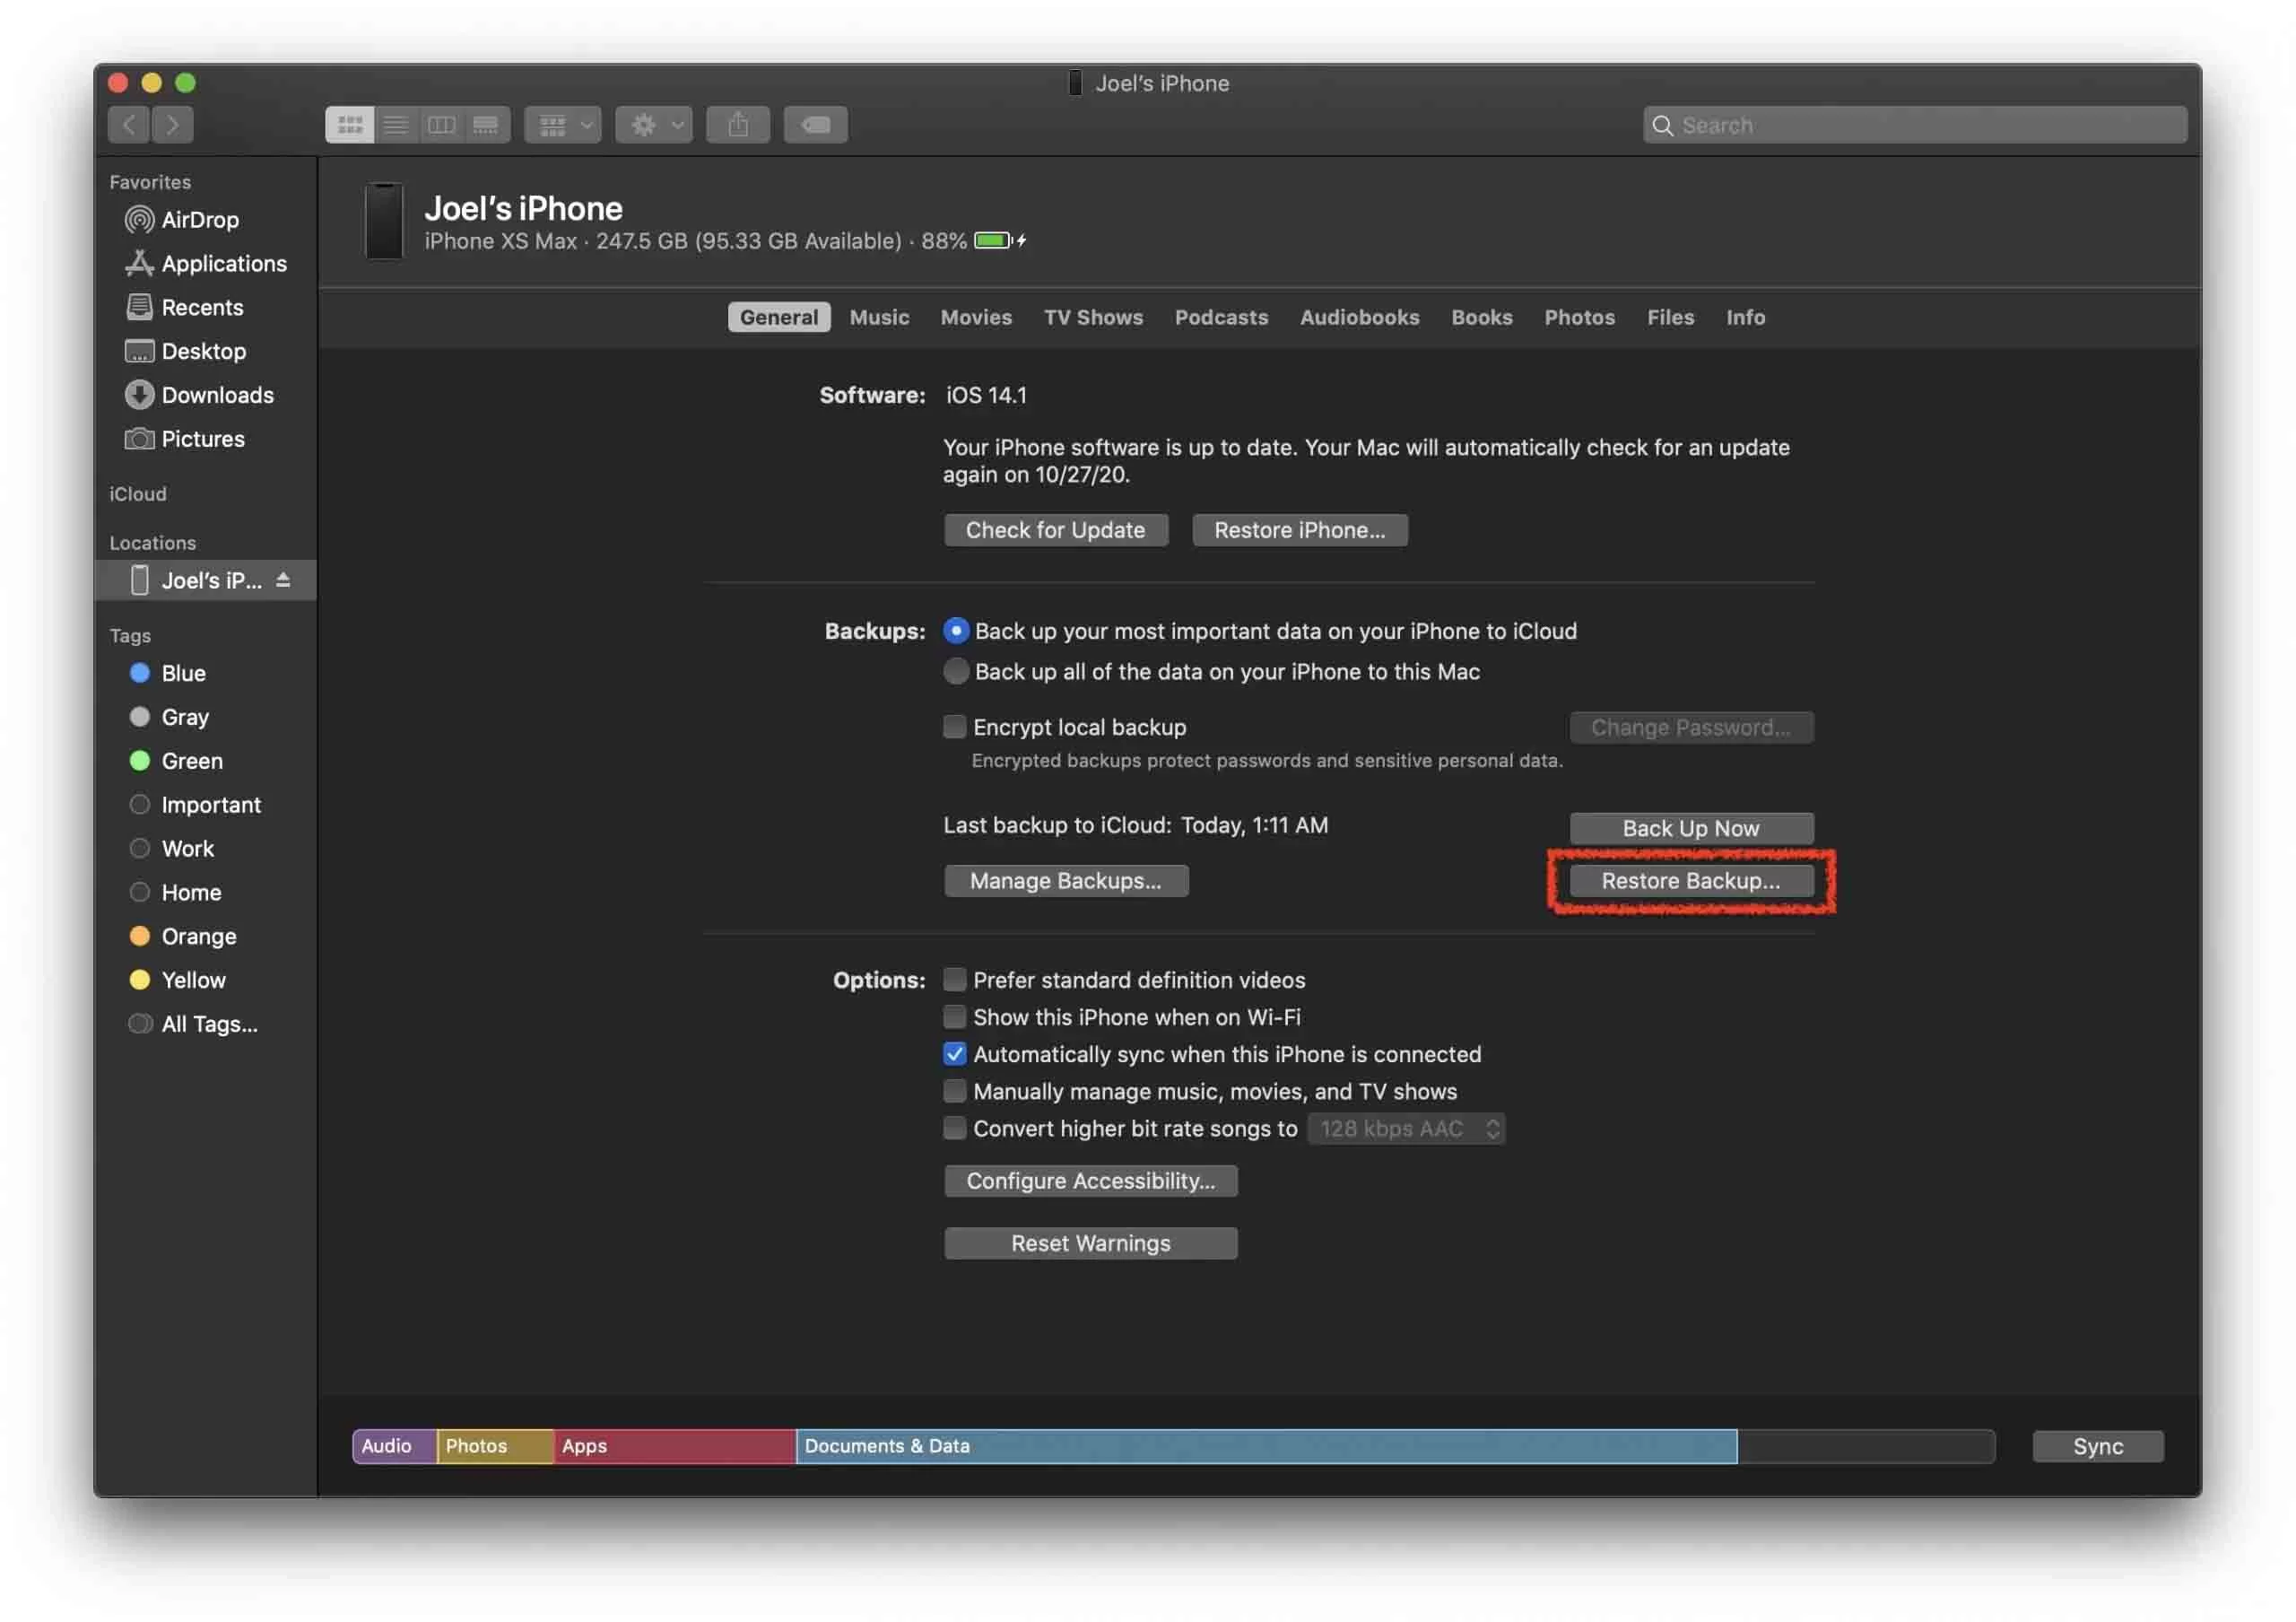Enable Encrypt local backup checkbox

[952, 725]
